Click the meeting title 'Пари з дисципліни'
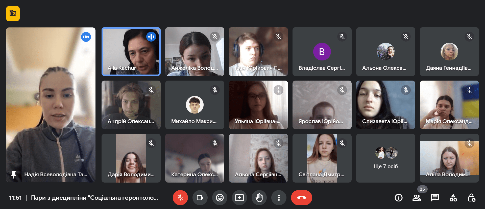485x209 pixels. coord(94,198)
